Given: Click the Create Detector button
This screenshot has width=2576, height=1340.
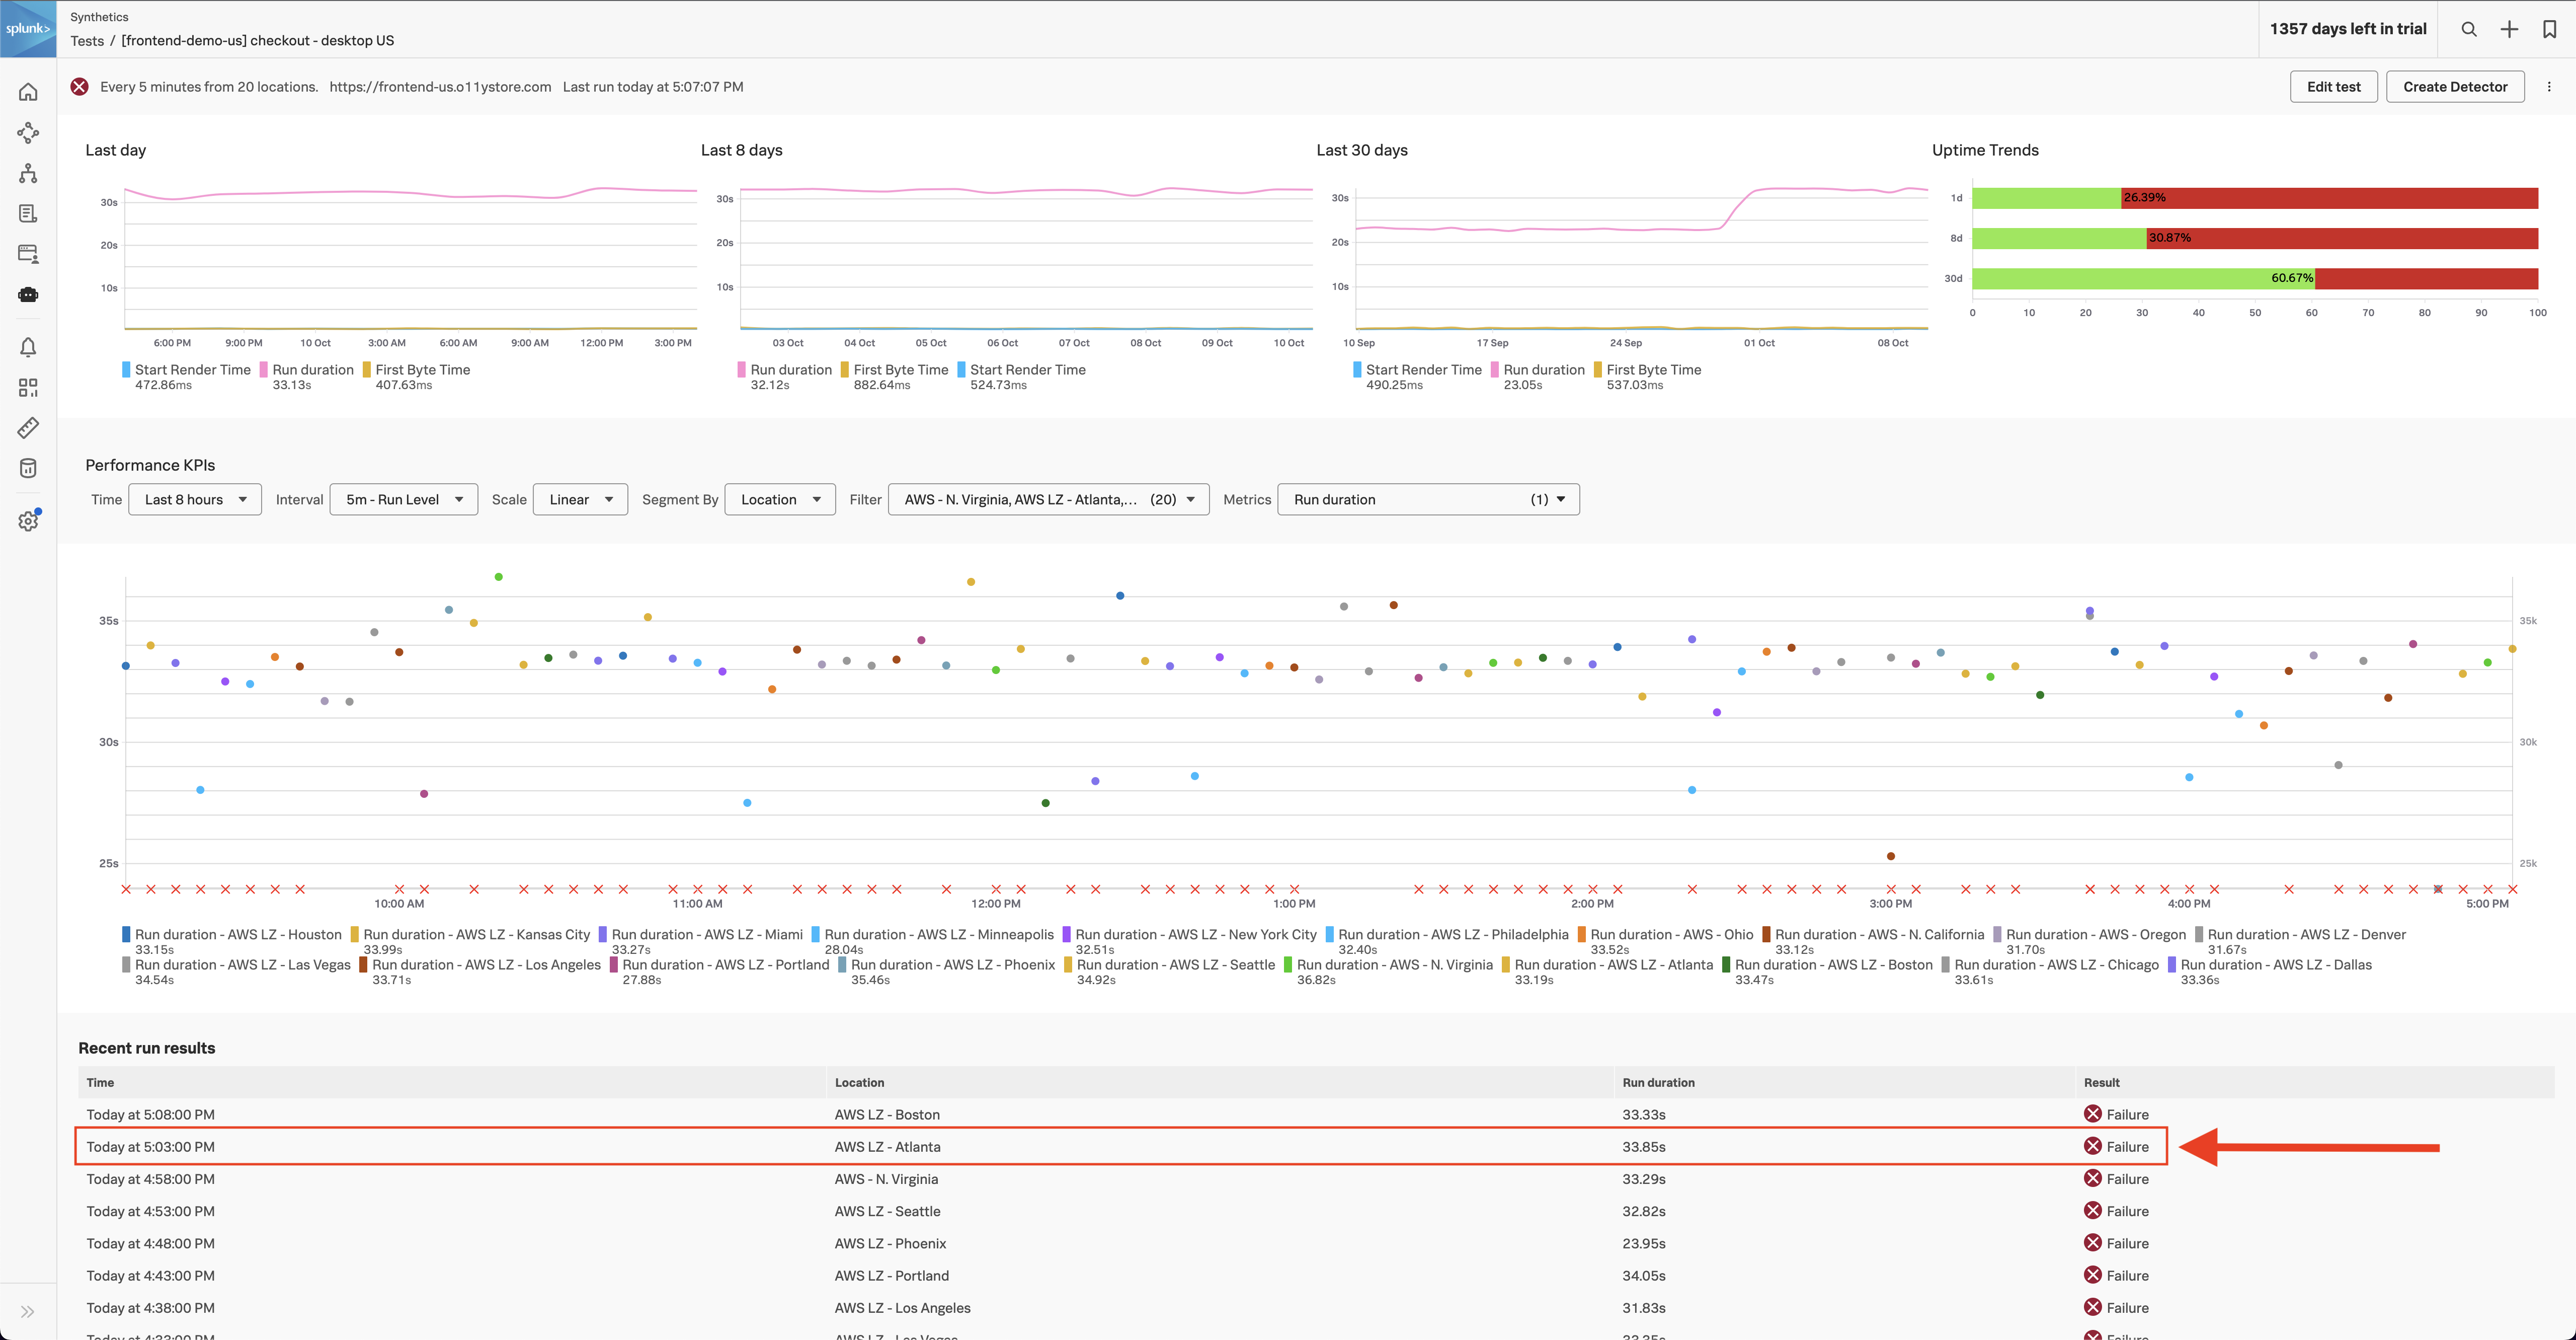Looking at the screenshot, I should click(x=2455, y=85).
